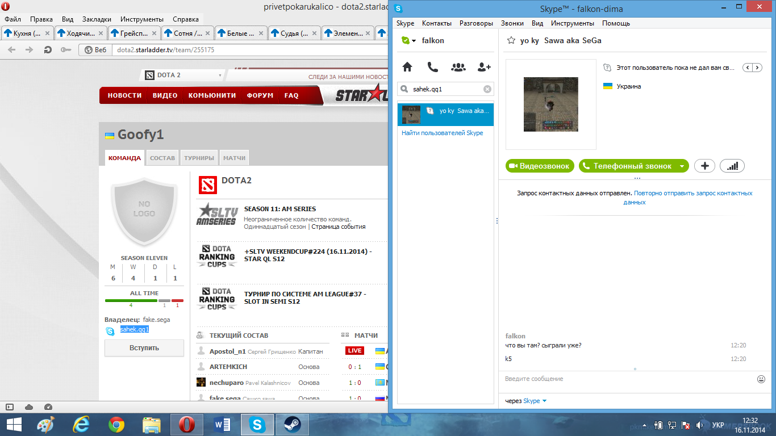Open the Страница события link
The image size is (776, 436).
(339, 227)
